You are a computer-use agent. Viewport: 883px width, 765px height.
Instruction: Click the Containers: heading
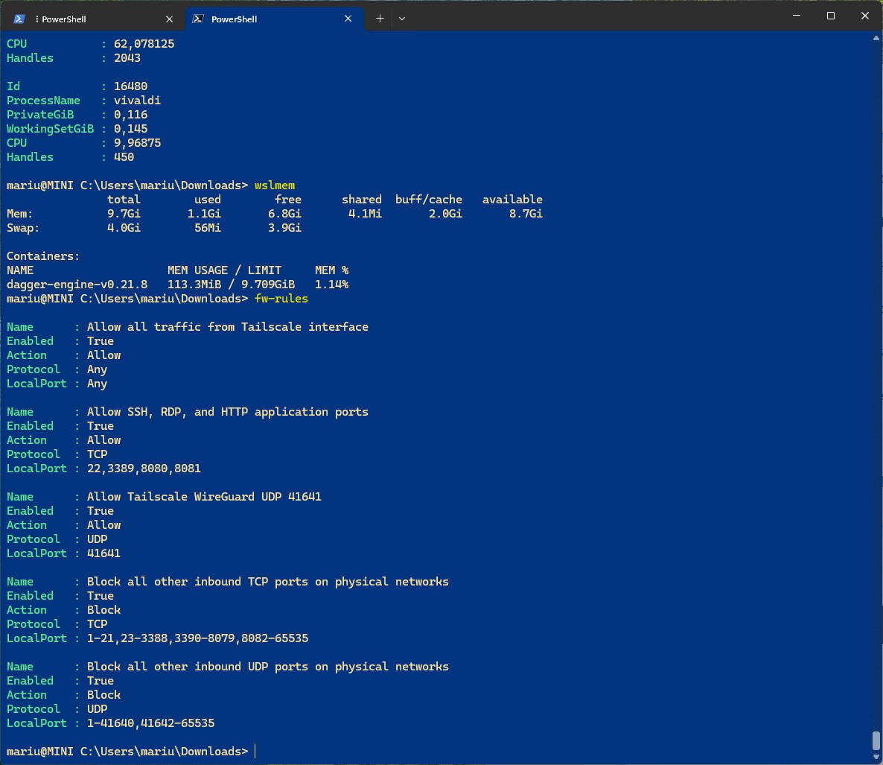click(x=43, y=256)
